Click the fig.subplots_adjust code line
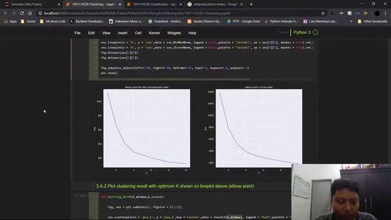 [175, 68]
